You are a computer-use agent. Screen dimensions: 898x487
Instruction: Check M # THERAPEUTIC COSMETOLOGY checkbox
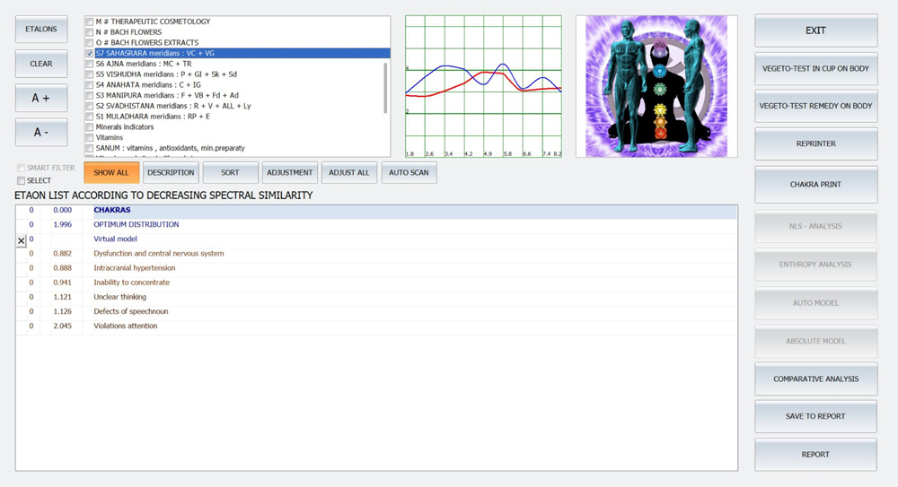[x=89, y=22]
